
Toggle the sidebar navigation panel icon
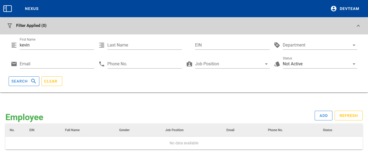8,9
